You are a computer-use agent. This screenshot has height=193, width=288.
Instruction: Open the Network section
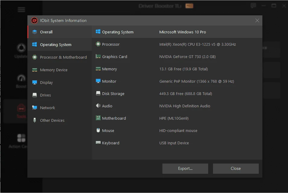pyautogui.click(x=60, y=108)
